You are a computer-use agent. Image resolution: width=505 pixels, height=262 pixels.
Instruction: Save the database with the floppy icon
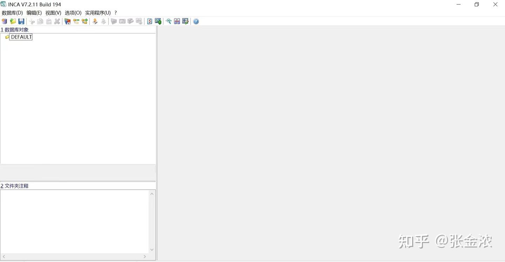(x=21, y=21)
